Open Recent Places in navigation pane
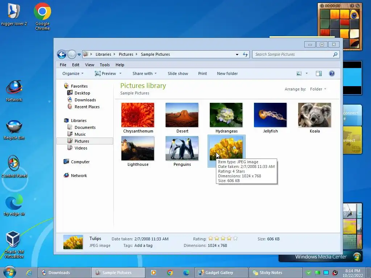 87,107
